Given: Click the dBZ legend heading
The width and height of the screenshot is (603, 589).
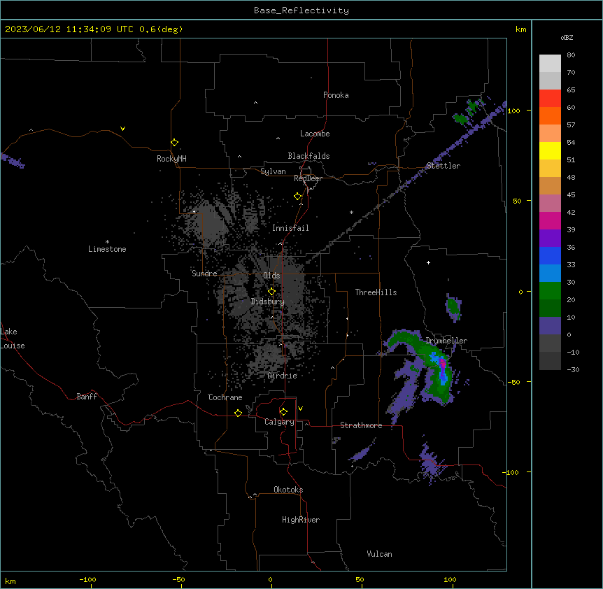Looking at the screenshot, I should 567,37.
